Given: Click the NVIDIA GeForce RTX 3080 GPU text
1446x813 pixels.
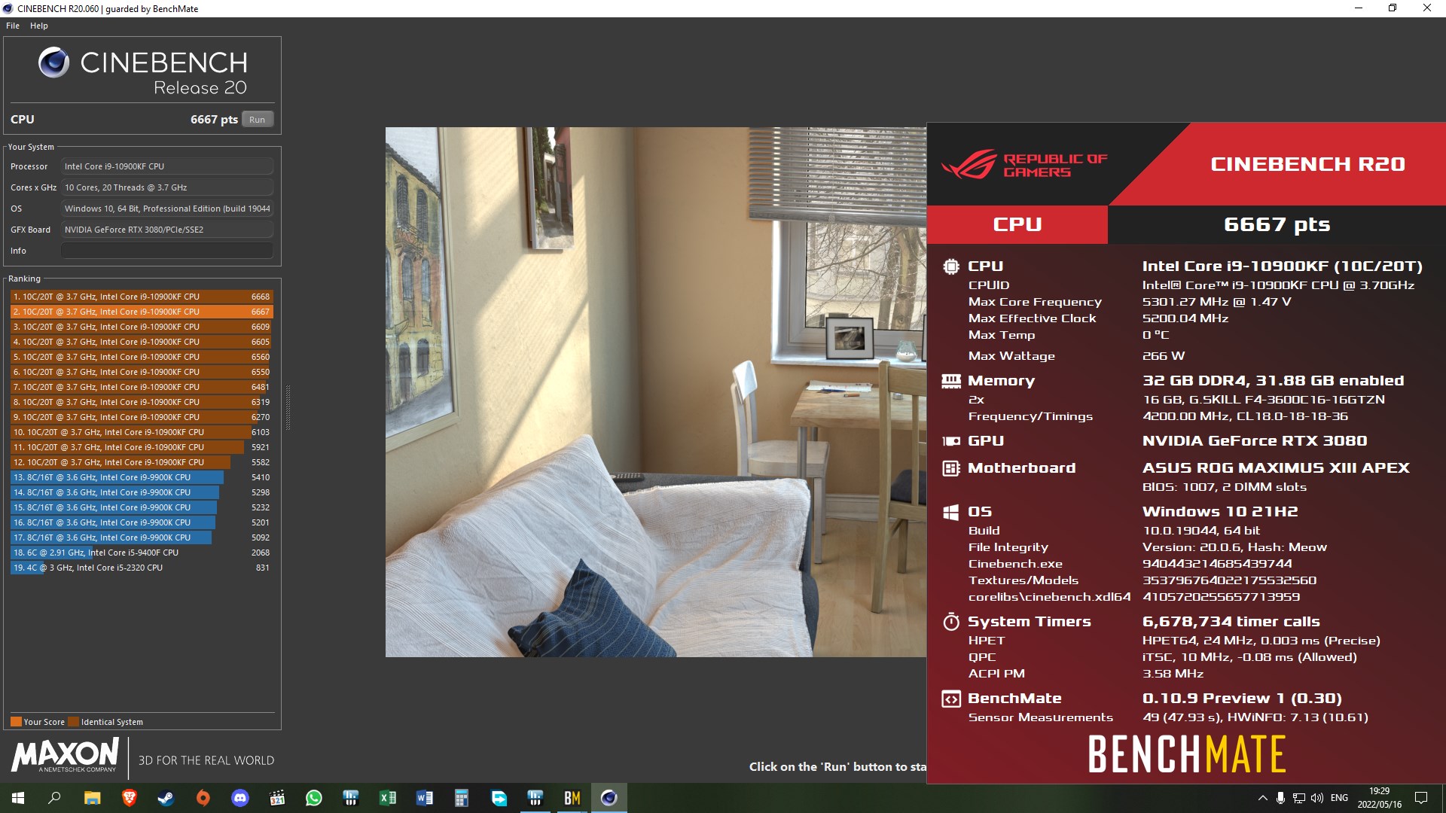Looking at the screenshot, I should (x=1255, y=441).
